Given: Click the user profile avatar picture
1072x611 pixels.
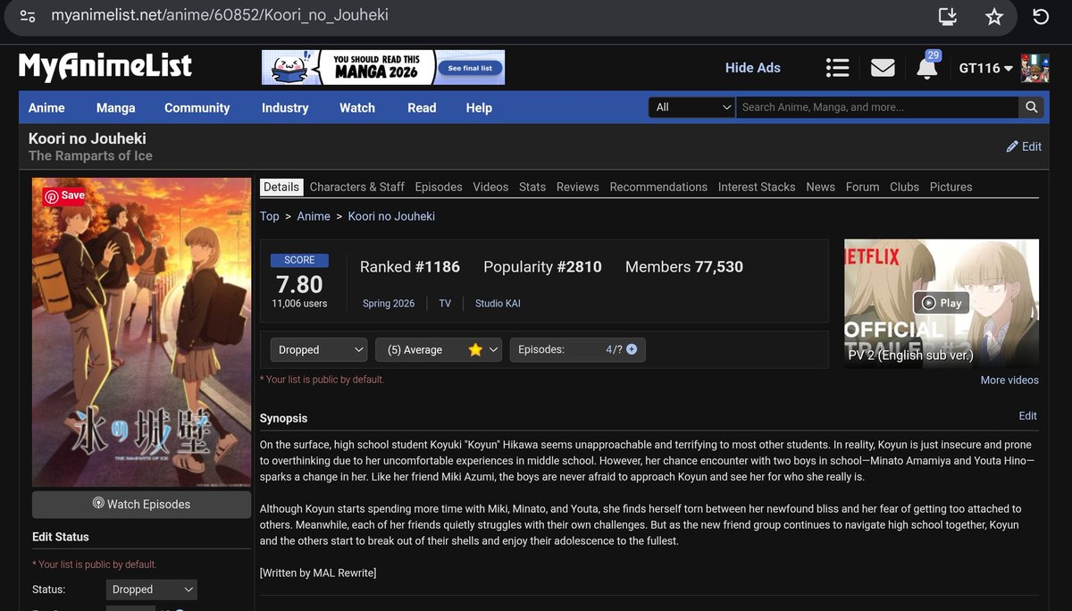Looking at the screenshot, I should pyautogui.click(x=1035, y=68).
